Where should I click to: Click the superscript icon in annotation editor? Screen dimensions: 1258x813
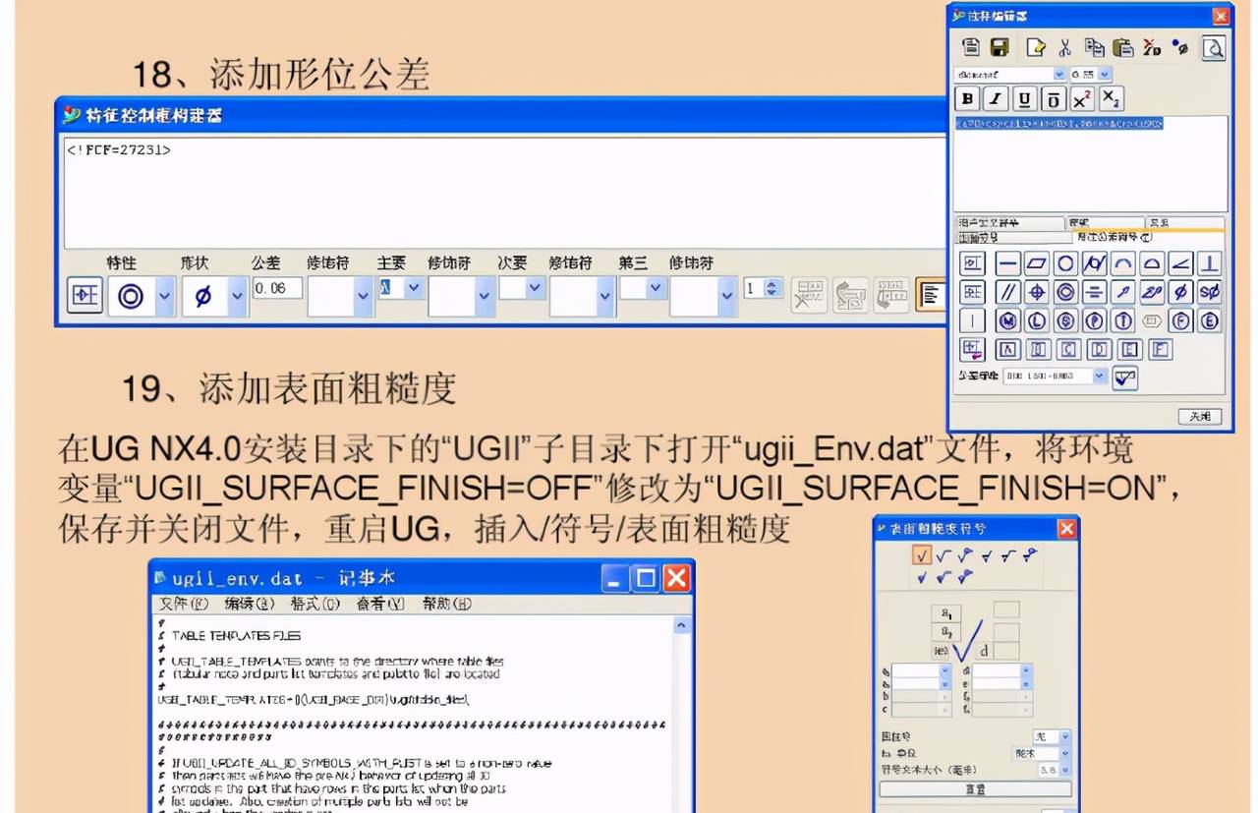[1081, 98]
